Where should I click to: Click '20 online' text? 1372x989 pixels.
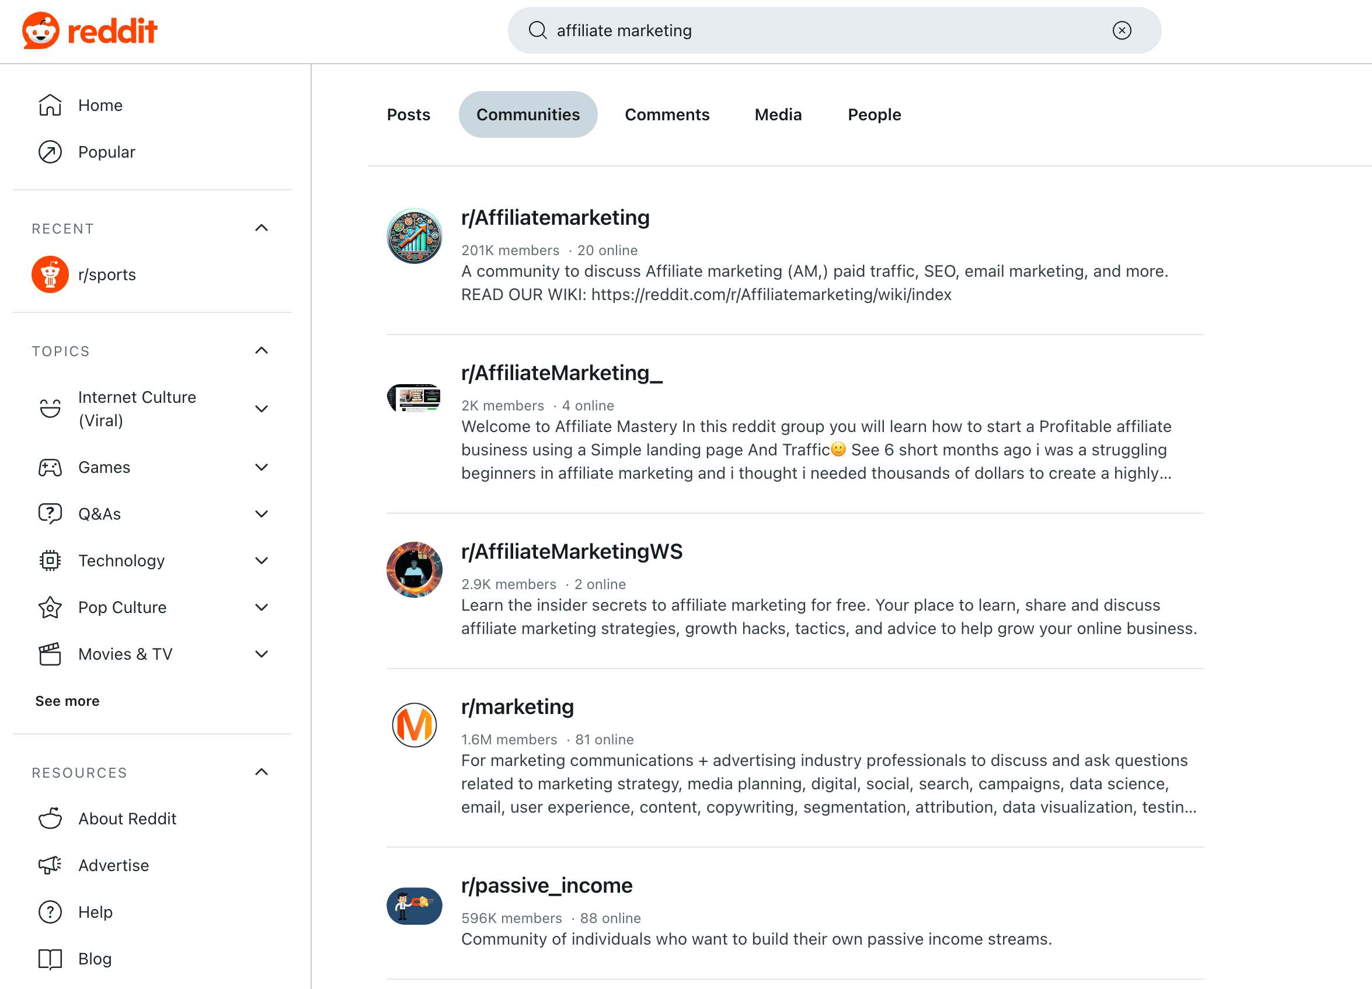coord(607,250)
